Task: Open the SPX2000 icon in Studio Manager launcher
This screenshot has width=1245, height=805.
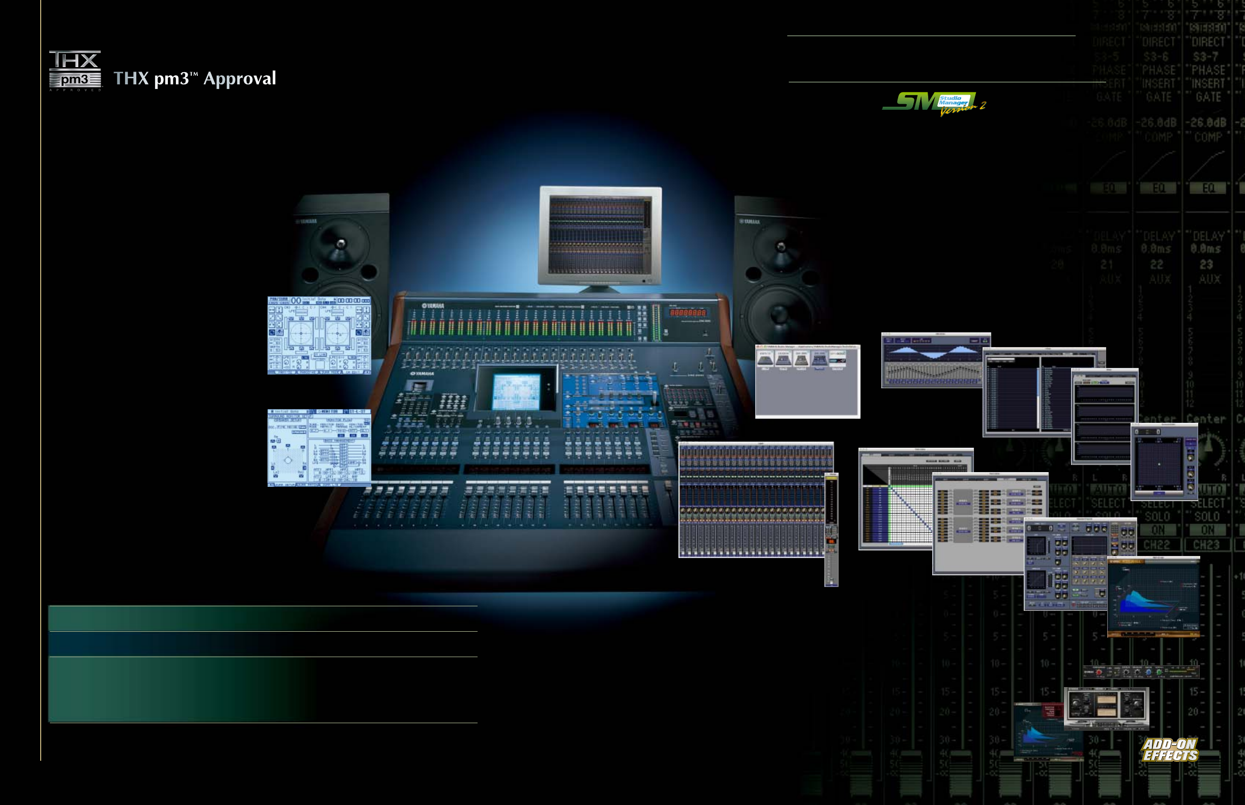Action: [x=838, y=360]
